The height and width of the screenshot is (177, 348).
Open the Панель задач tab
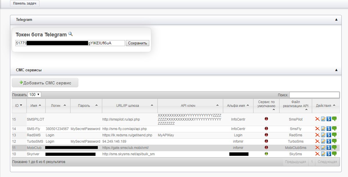[x=25, y=4]
